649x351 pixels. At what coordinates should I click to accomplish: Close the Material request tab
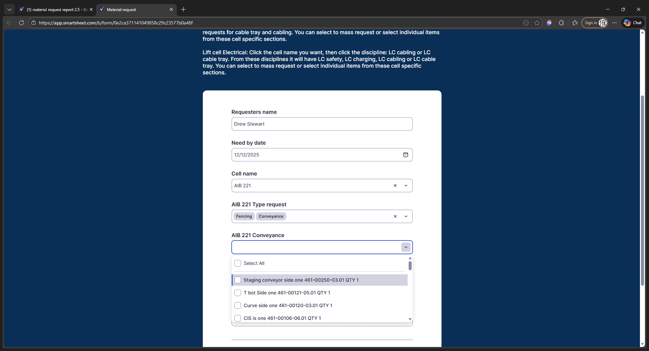click(x=171, y=9)
